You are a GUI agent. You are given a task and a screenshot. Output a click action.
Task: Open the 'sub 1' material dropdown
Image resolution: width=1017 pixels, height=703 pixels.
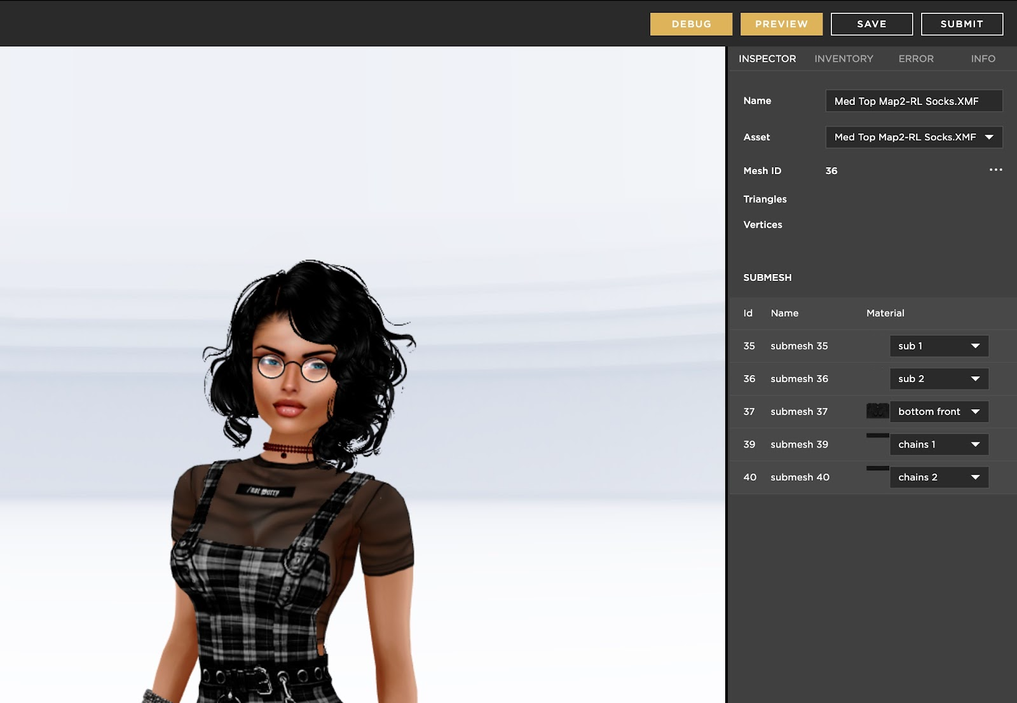tap(938, 346)
